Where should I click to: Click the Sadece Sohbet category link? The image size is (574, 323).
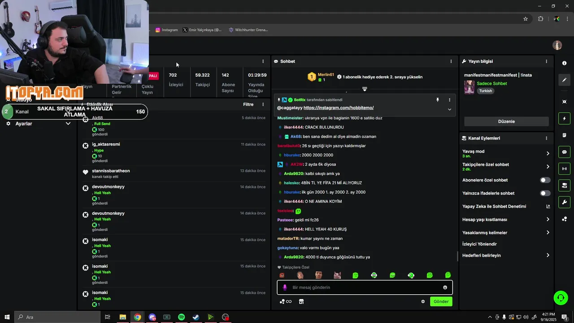(x=492, y=83)
